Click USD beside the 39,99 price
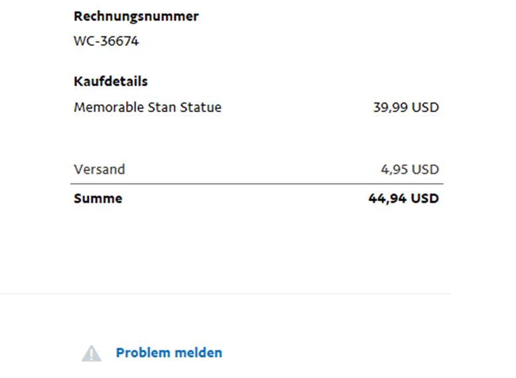The image size is (516, 378). point(425,107)
